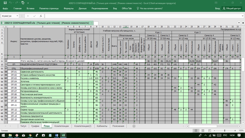Click inside the formula bar input
The width and height of the screenshot is (245, 138).
143,16
